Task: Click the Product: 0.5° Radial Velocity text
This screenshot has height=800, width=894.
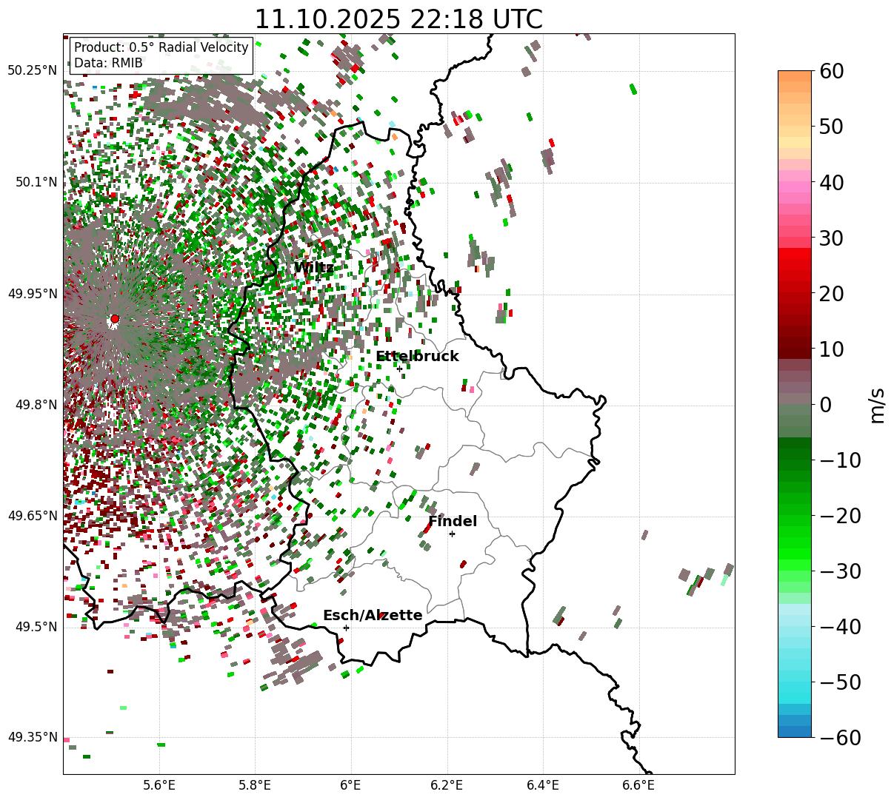Action: [161, 47]
